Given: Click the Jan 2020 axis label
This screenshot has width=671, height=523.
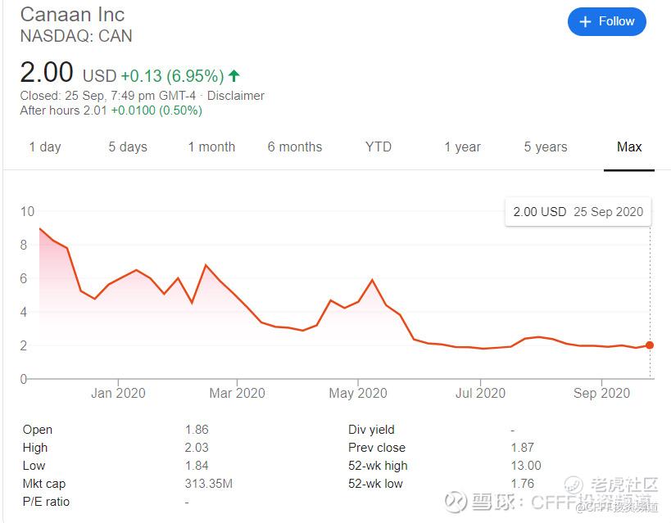Looking at the screenshot, I should click(117, 393).
